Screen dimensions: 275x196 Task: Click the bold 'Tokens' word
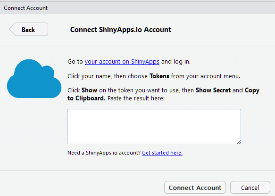(159, 76)
